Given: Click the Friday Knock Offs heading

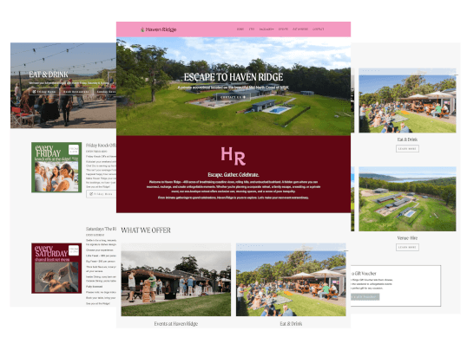Looking at the screenshot, I should coord(101,146).
